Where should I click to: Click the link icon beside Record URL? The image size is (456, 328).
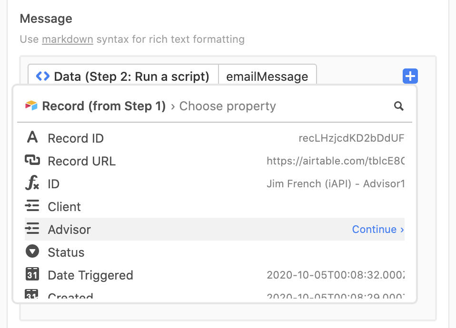pyautogui.click(x=32, y=160)
